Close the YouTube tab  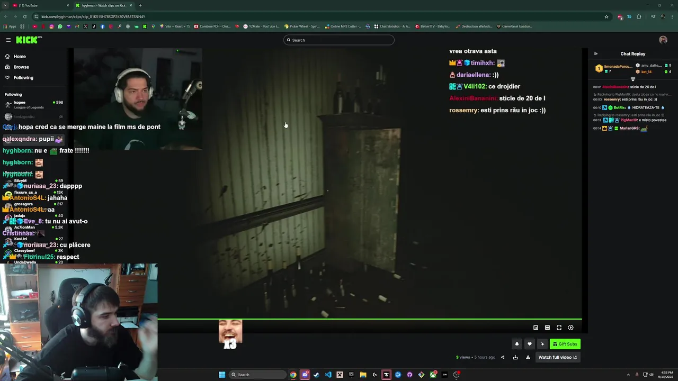(68, 5)
